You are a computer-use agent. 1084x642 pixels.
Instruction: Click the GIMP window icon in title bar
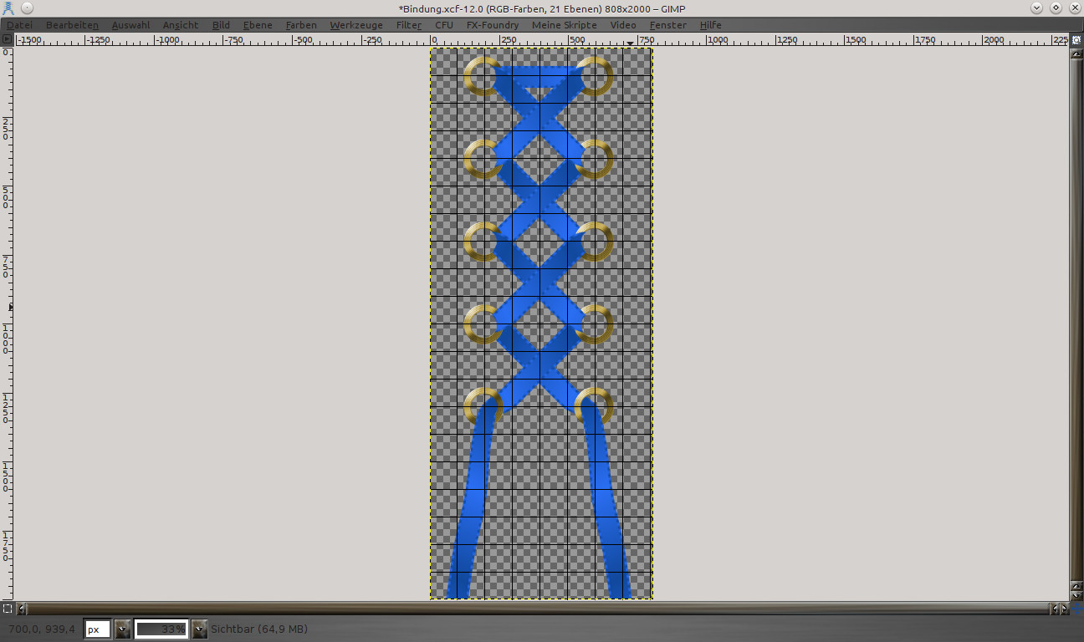[x=8, y=8]
